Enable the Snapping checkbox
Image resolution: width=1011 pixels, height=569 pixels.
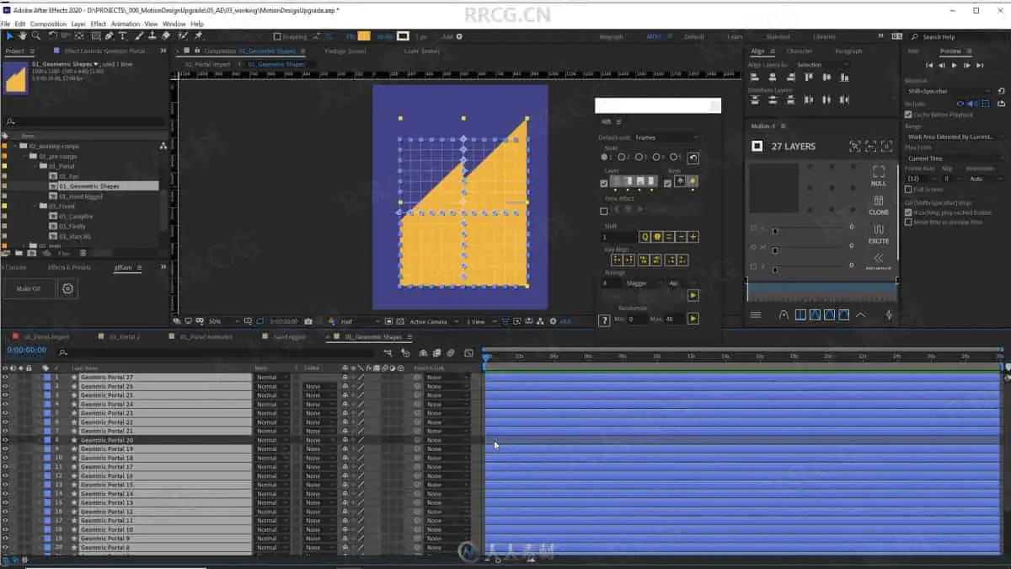click(277, 37)
